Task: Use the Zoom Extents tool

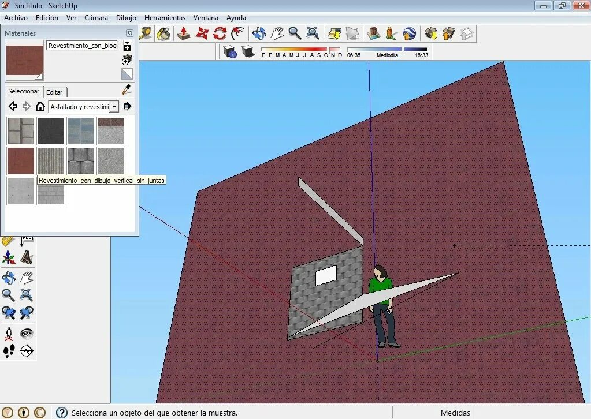Action: pyautogui.click(x=313, y=33)
